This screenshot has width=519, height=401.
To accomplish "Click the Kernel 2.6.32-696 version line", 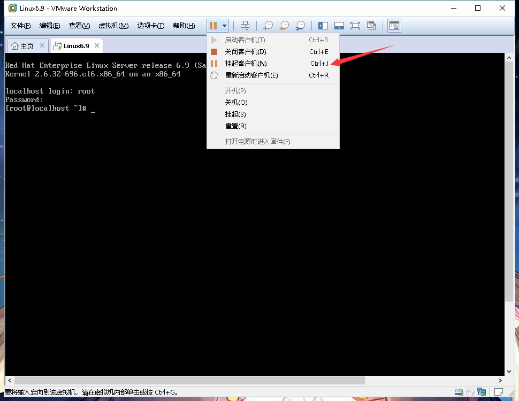I will (x=93, y=74).
